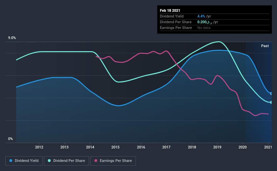The image size is (277, 171).
Task: Click the teal Dividend Per Share endpoint marker
Action: (x=271, y=102)
